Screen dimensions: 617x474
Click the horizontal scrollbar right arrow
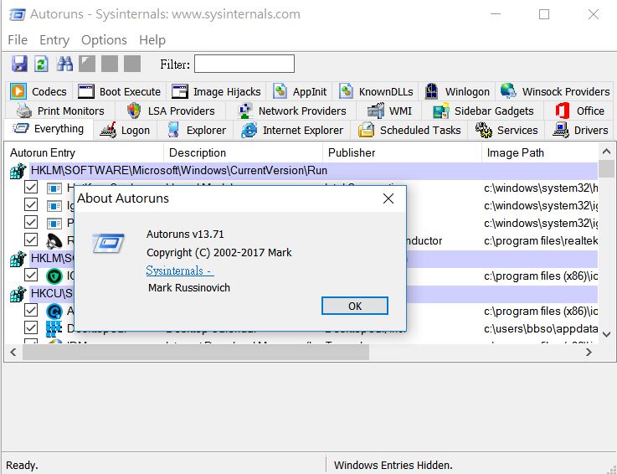589,352
